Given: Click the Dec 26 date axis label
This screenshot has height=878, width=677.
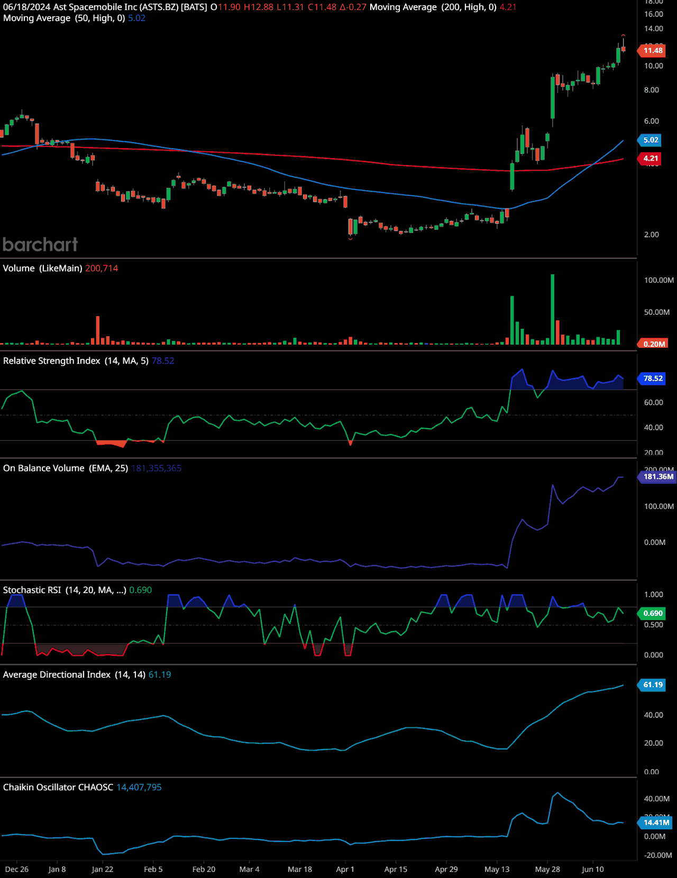Looking at the screenshot, I should (x=17, y=870).
